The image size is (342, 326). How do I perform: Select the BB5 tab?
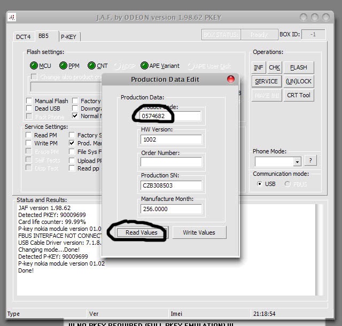[44, 36]
